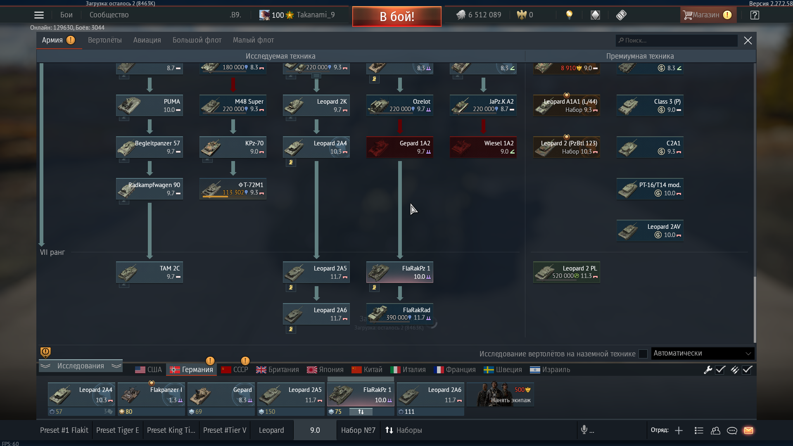Click the player avatar icon
This screenshot has width=793, height=446.
click(x=264, y=15)
